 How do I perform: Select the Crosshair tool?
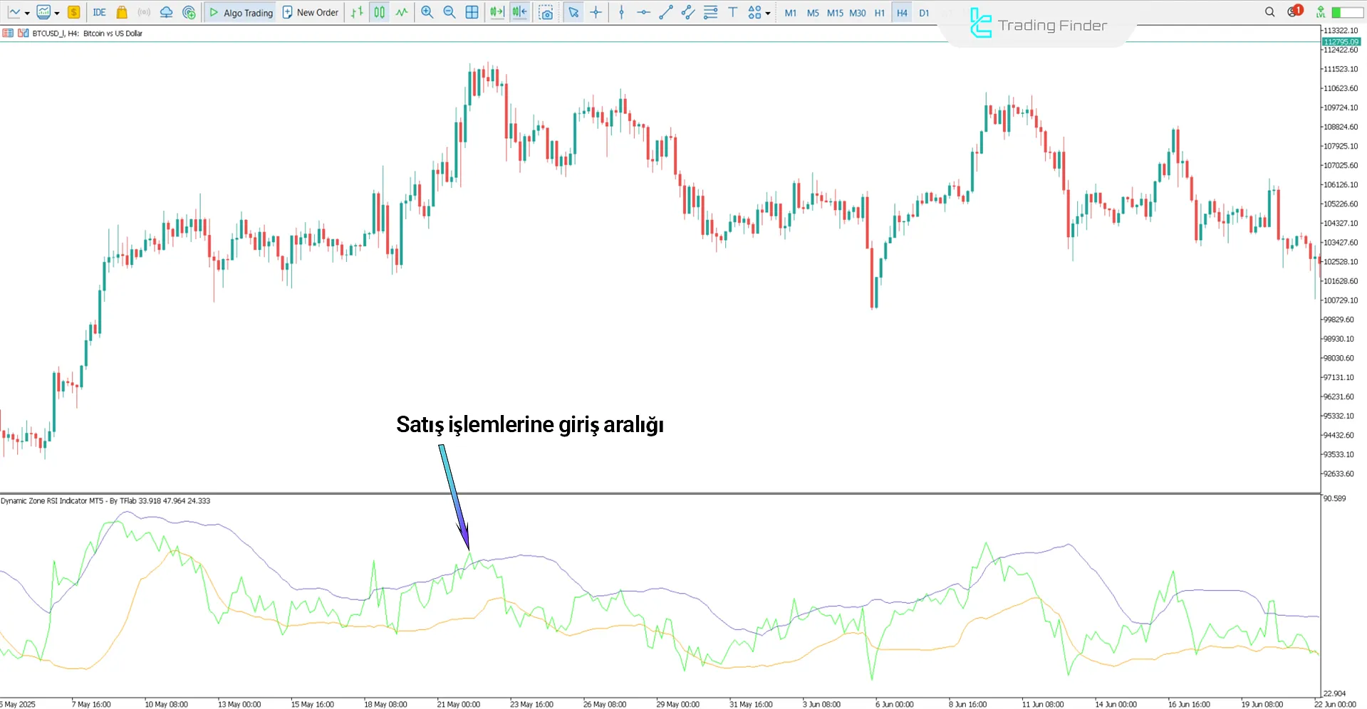click(596, 12)
